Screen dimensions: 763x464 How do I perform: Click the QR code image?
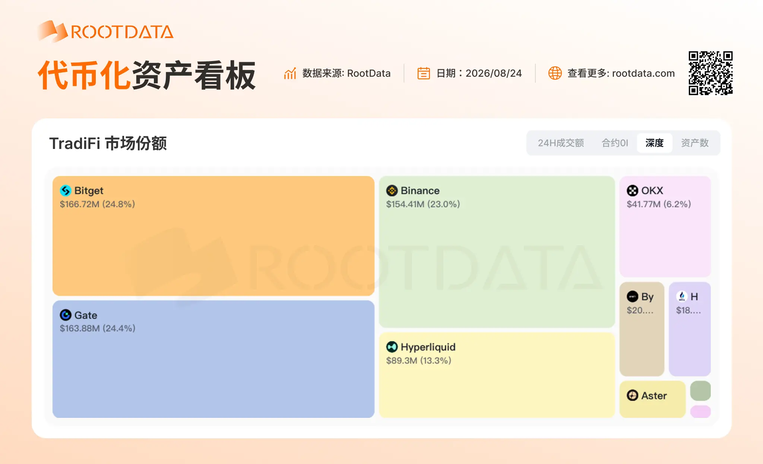tap(710, 73)
